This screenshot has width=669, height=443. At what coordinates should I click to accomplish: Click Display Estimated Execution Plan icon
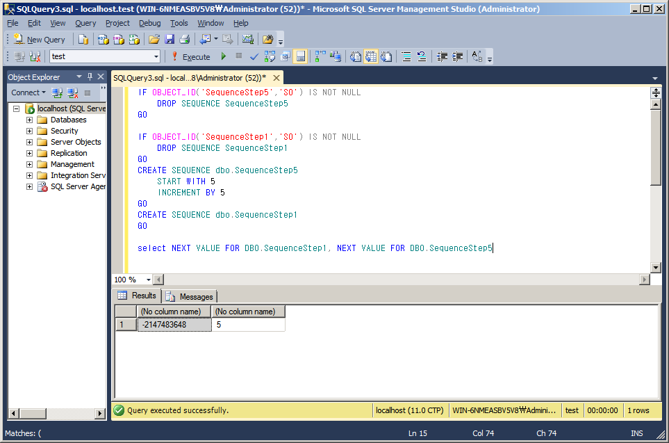[270, 56]
